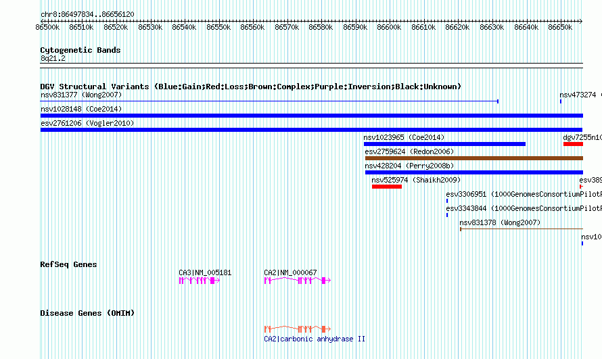Click the blue nsv428204 gain bar
602x359 pixels.
474,172
